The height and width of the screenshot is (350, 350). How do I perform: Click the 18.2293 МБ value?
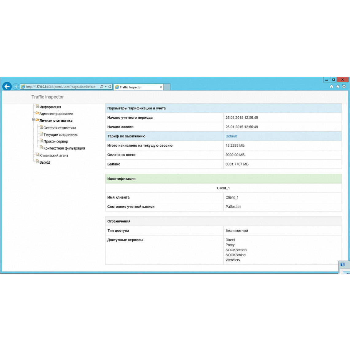point(235,146)
